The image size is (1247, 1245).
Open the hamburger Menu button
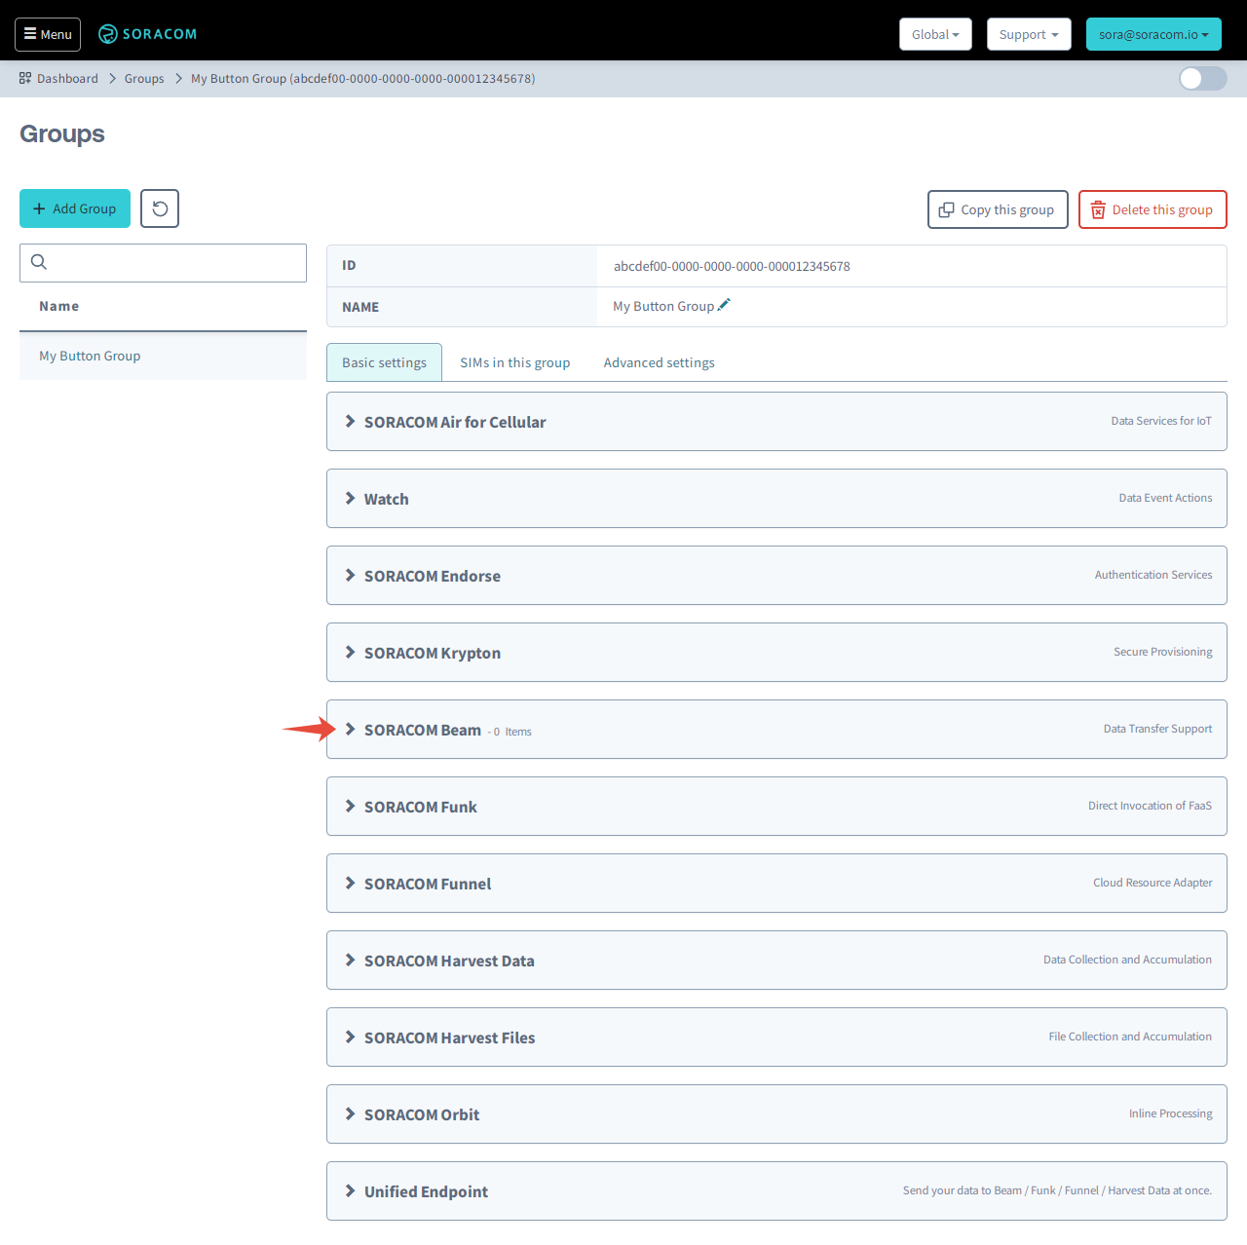[x=48, y=34]
